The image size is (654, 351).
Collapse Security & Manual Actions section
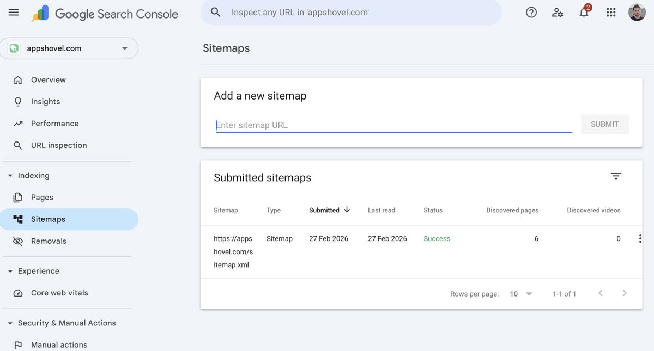point(10,323)
